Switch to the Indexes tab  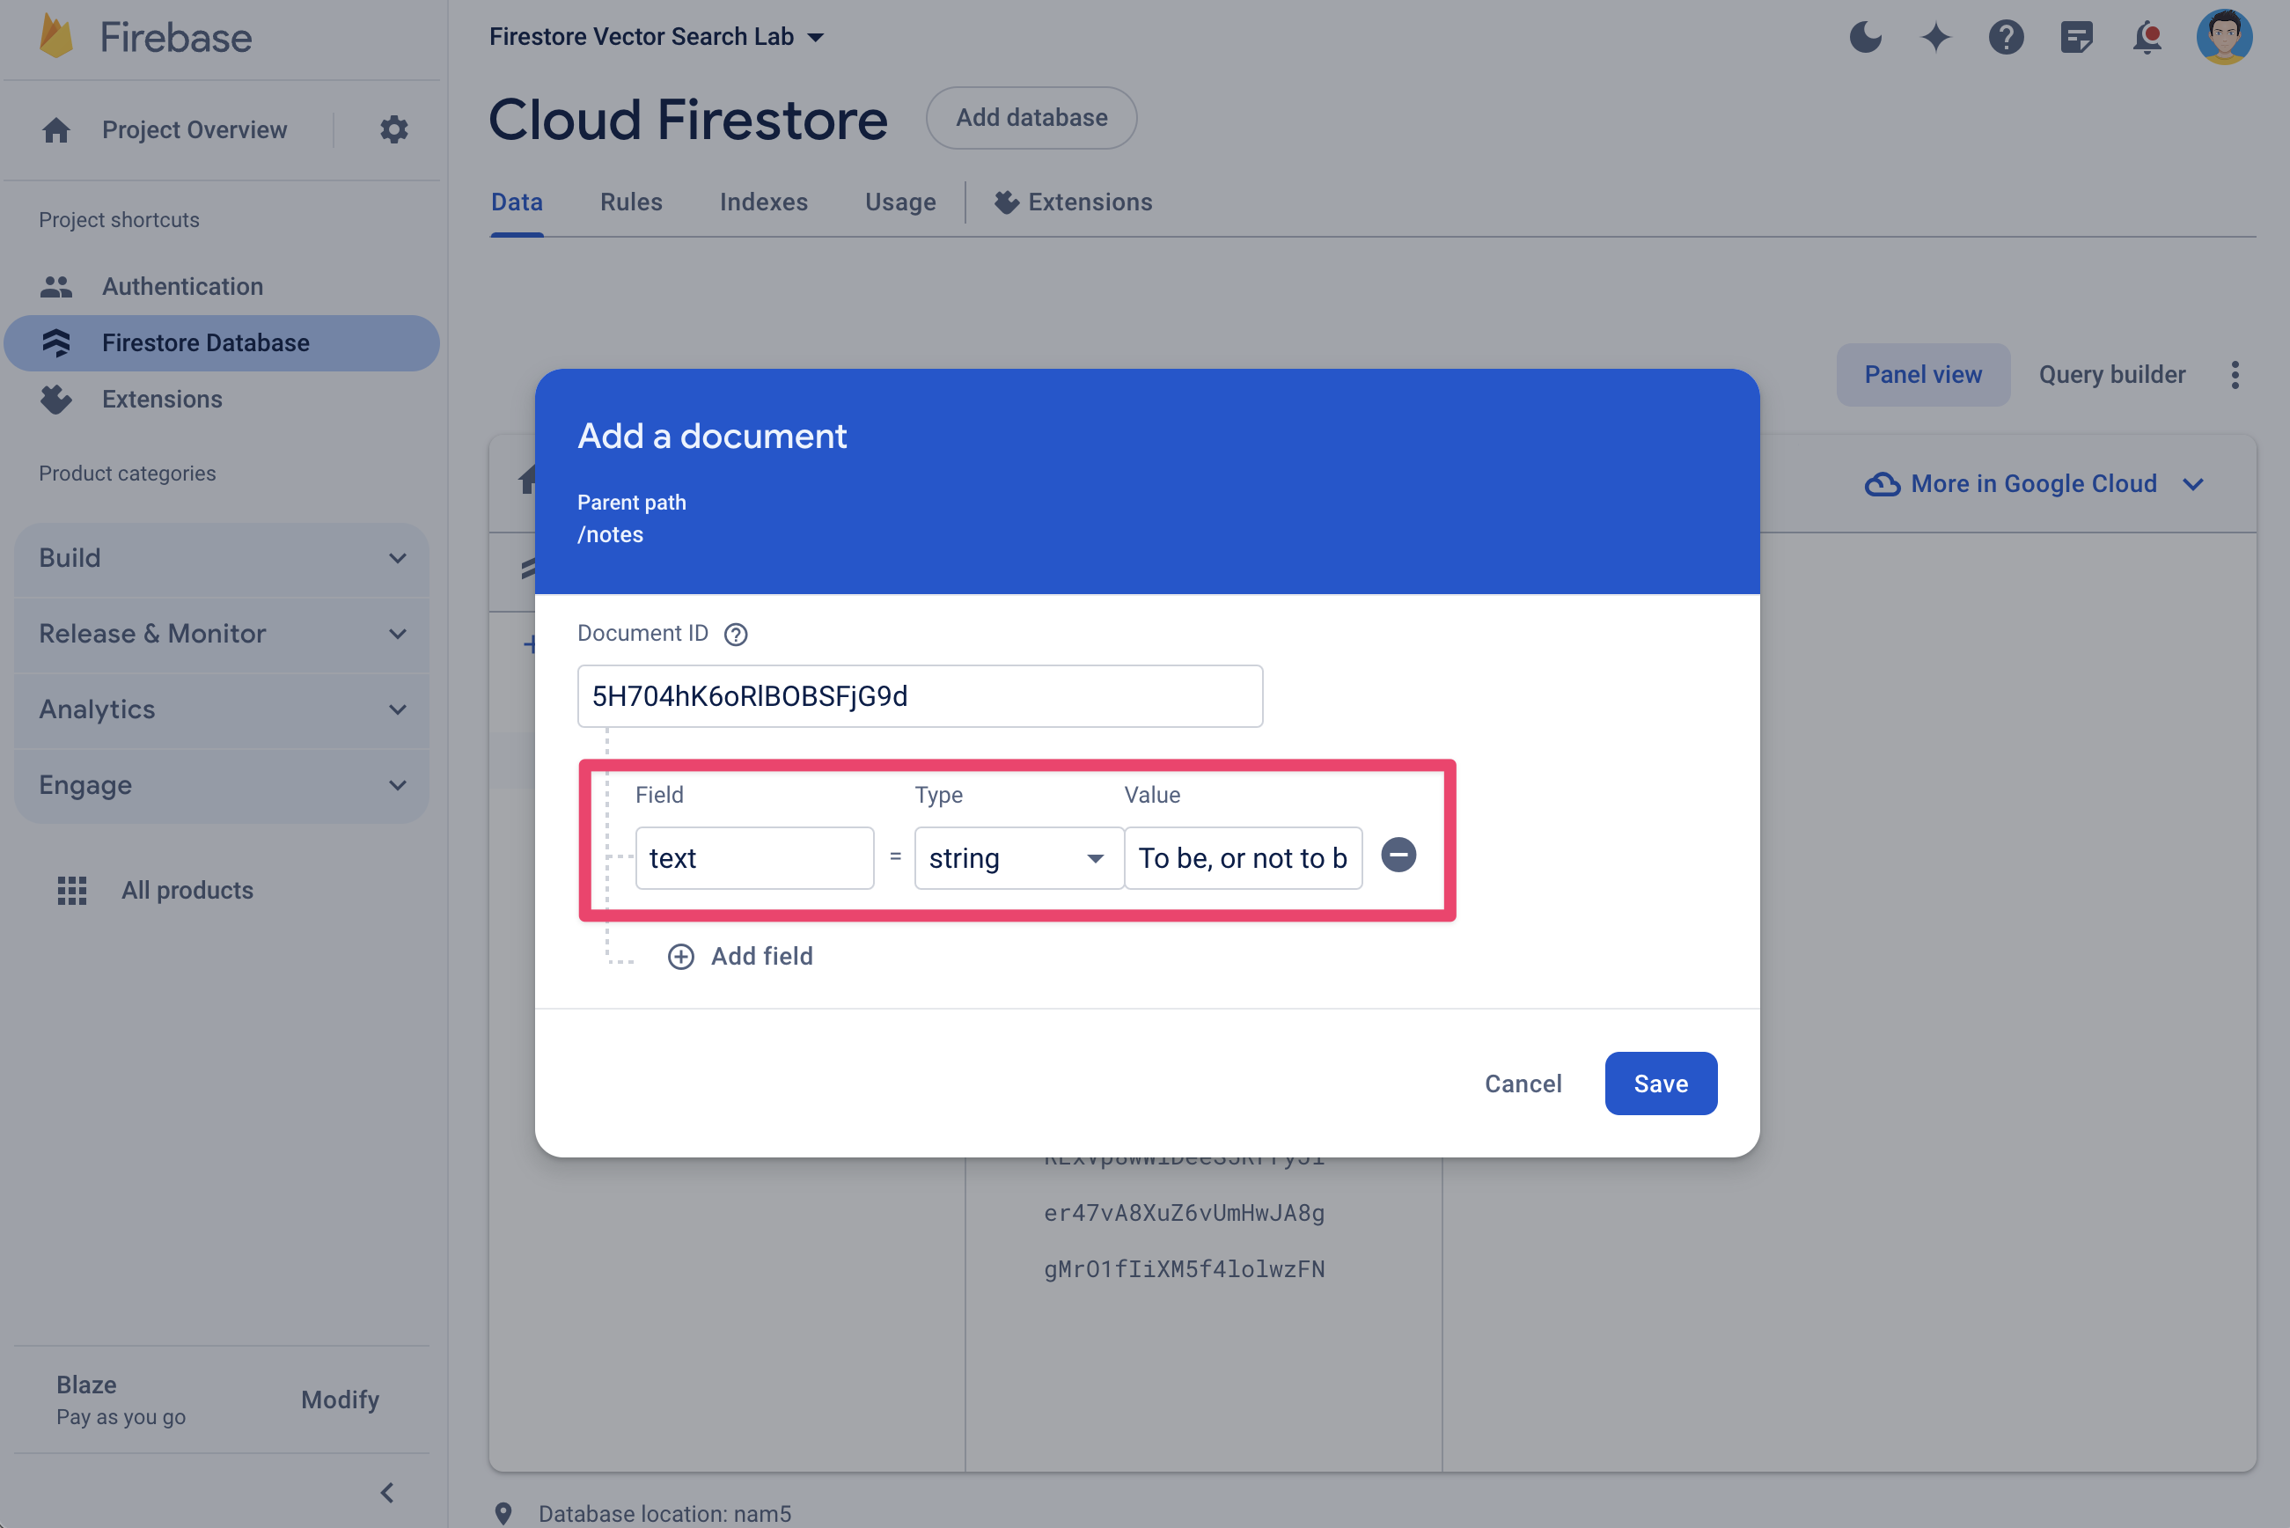point(762,200)
